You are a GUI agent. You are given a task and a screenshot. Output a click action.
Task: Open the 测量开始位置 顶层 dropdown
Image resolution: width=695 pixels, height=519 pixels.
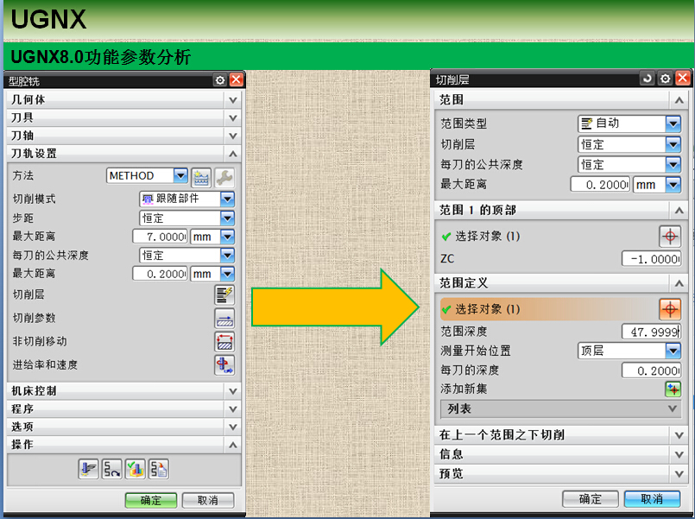pyautogui.click(x=673, y=351)
